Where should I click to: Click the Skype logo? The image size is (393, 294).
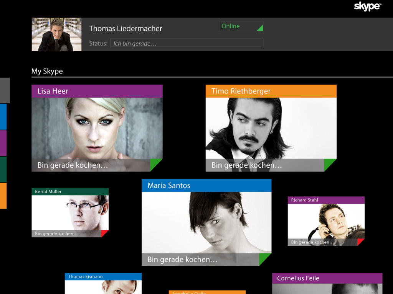click(x=367, y=6)
